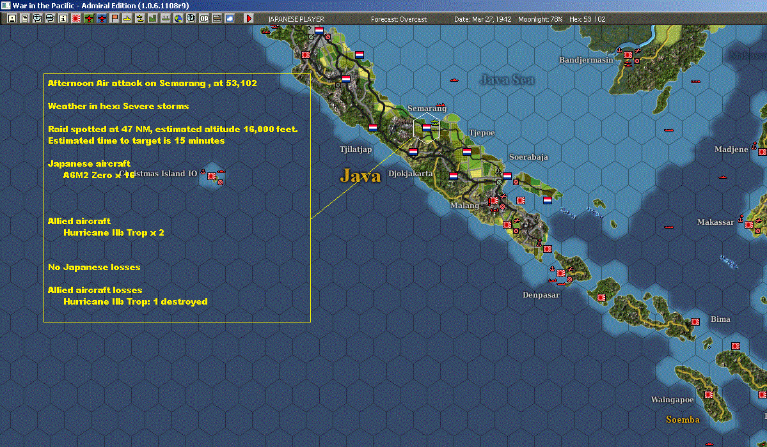Click ship icon just above Semarang
Image resolution: width=767 pixels, height=447 pixels.
pyautogui.click(x=440, y=104)
